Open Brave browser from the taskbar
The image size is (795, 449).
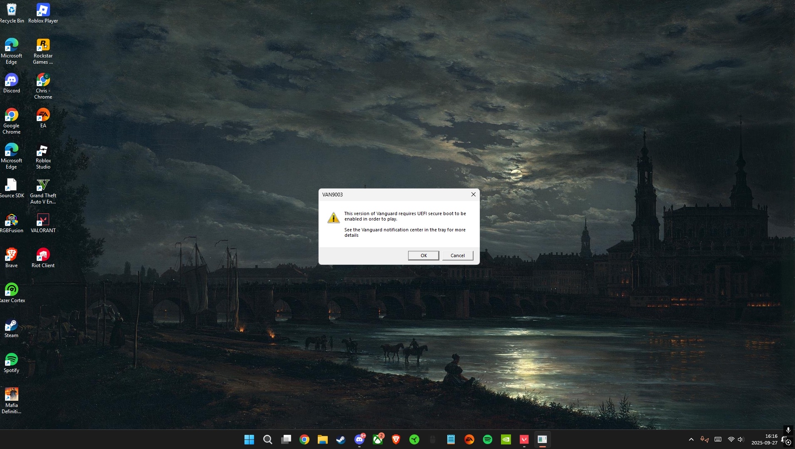[x=396, y=439]
